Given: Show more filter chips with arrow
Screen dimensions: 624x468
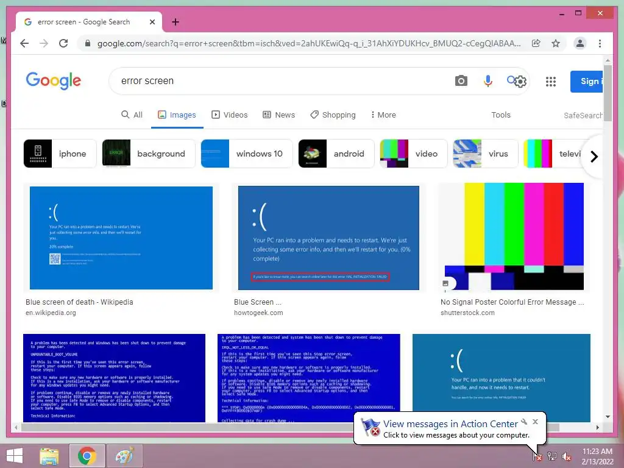Looking at the screenshot, I should tap(594, 157).
